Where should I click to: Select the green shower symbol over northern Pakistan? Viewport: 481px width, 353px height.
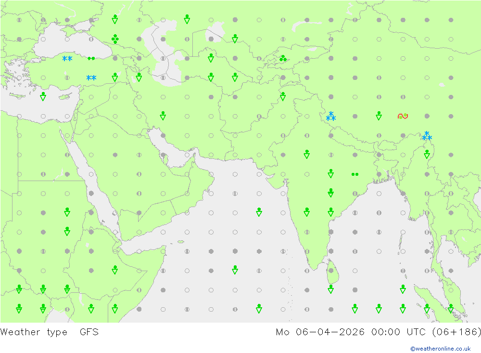283,96
